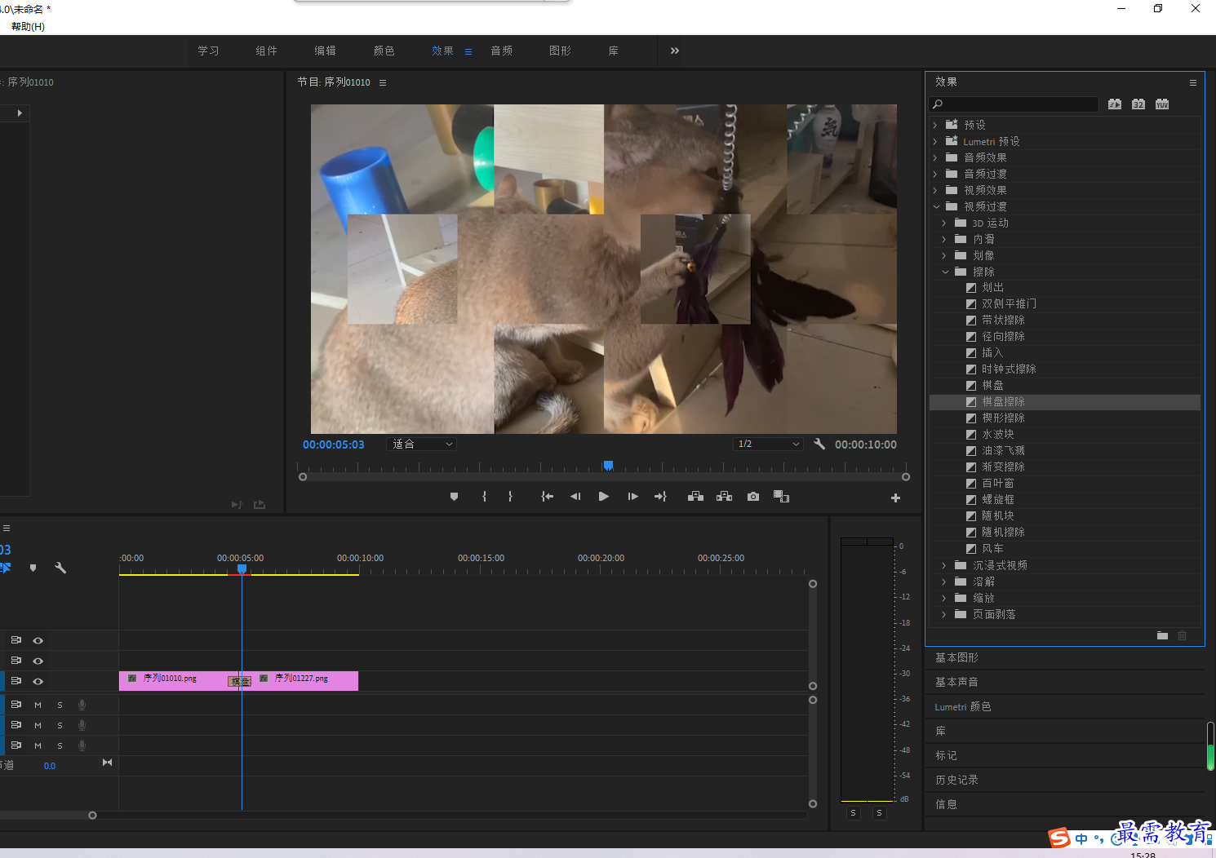Create a new custom bin in Effects

[1162, 635]
